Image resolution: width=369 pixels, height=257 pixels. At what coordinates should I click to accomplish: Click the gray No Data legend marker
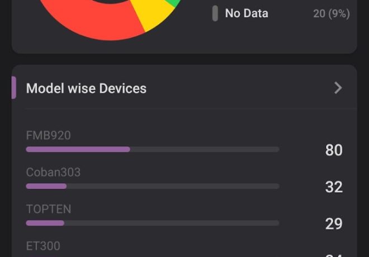(x=215, y=13)
